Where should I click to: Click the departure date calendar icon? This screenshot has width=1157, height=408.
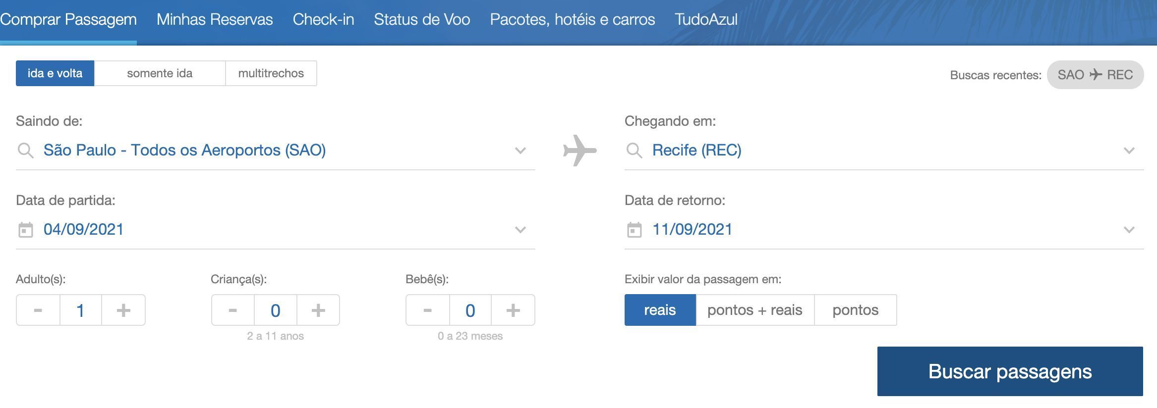[25, 230]
